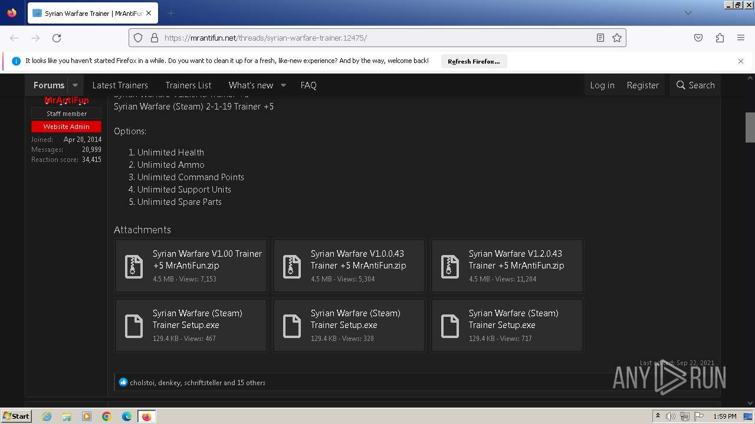Screen dimensions: 755x424
Task: Expand the list all tabs chevron
Action: (x=688, y=13)
